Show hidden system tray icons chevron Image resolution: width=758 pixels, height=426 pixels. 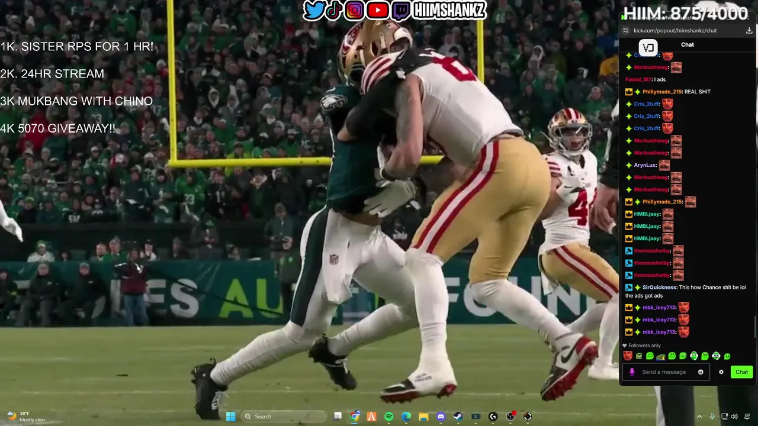699,417
